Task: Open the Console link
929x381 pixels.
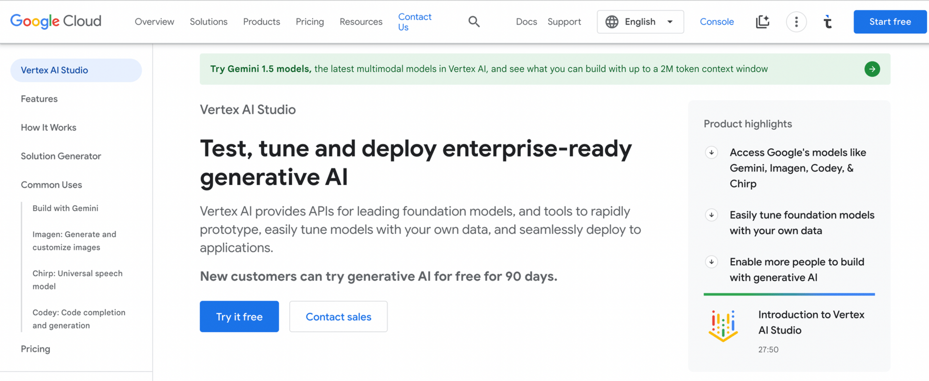Action: (x=717, y=22)
